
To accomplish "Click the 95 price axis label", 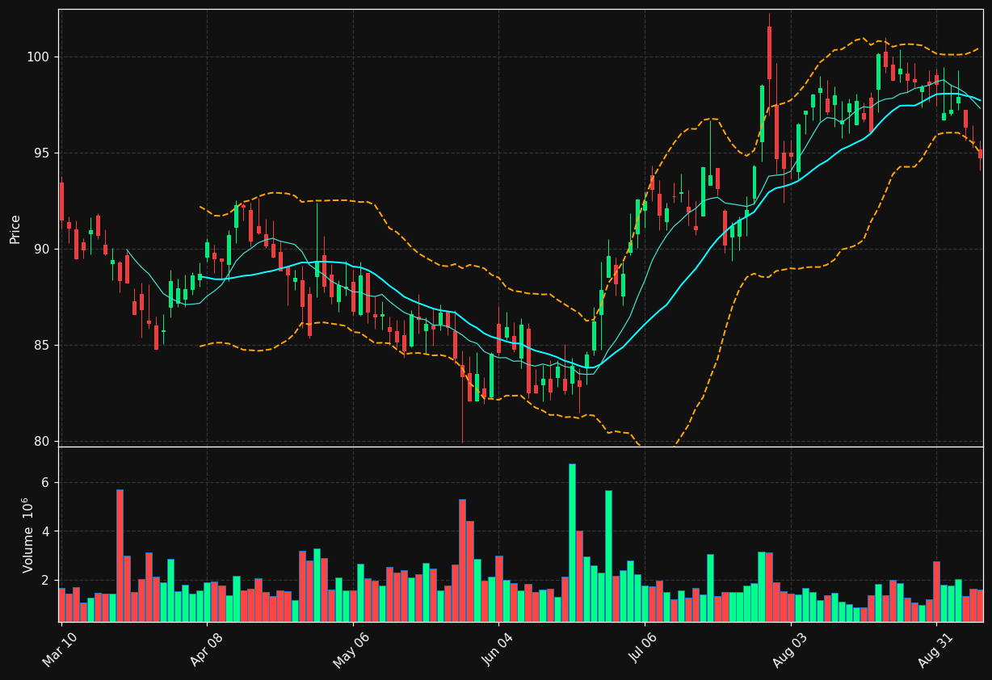I will click(x=43, y=153).
